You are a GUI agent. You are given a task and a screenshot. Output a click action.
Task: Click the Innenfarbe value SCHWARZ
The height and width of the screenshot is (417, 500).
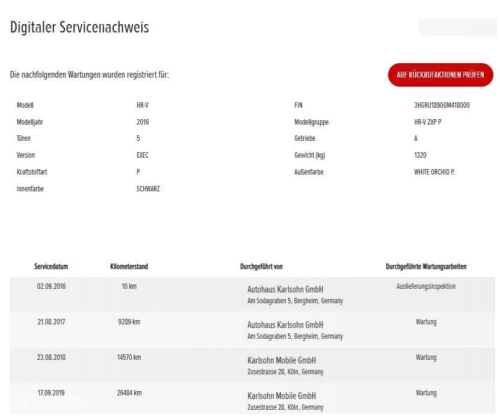coord(148,189)
